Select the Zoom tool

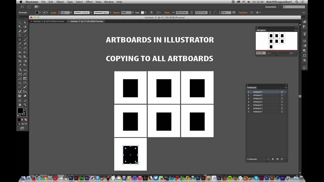coord(25,105)
